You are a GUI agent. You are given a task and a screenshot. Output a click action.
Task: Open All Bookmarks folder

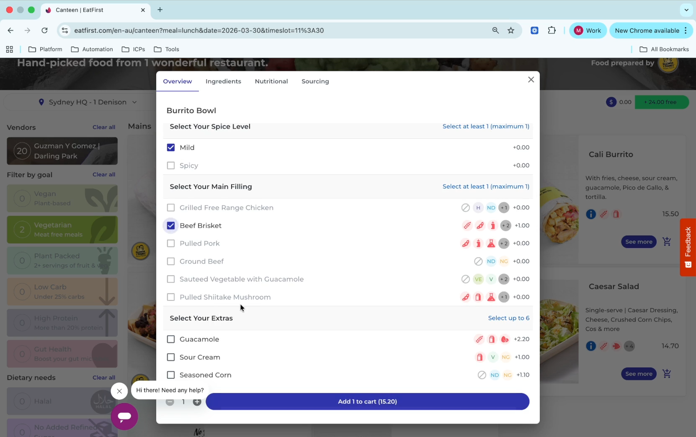pyautogui.click(x=664, y=49)
